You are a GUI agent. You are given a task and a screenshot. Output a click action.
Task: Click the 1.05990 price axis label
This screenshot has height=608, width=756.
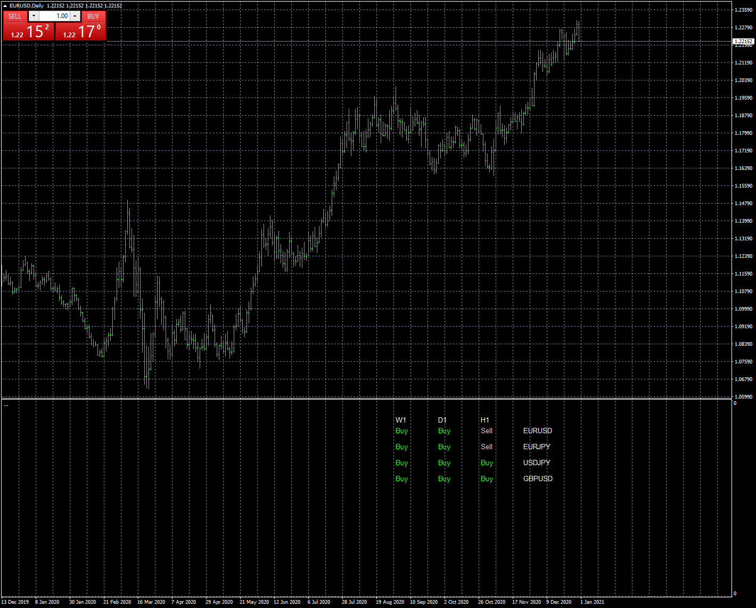[743, 397]
